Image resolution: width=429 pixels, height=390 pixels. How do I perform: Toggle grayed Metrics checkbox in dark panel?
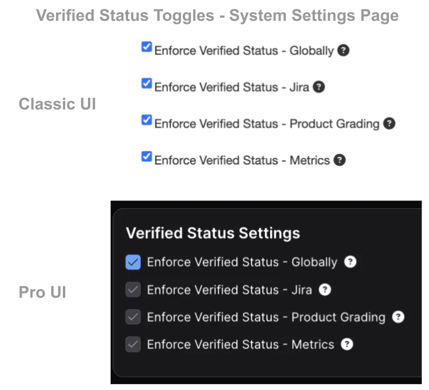point(133,344)
